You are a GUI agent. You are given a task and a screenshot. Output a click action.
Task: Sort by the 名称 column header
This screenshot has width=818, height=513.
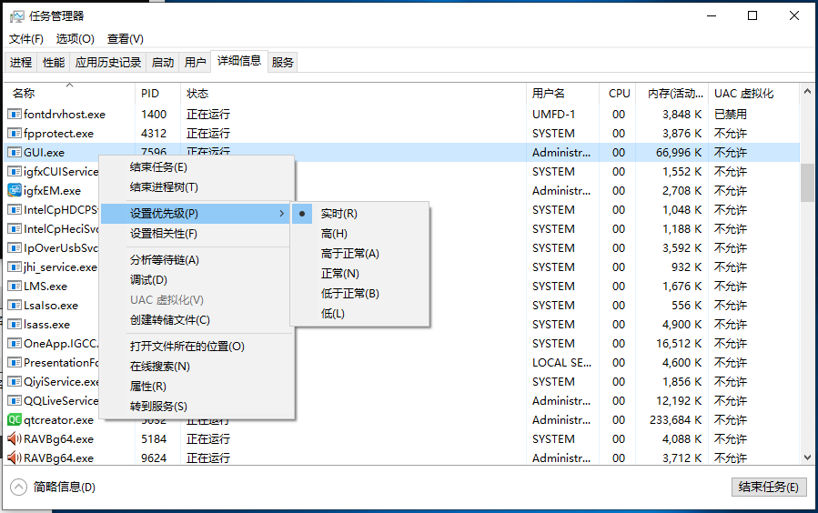pyautogui.click(x=69, y=94)
